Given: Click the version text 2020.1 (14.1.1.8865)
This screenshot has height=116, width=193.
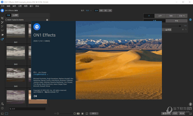Looking at the screenshot, I should tap(41, 41).
